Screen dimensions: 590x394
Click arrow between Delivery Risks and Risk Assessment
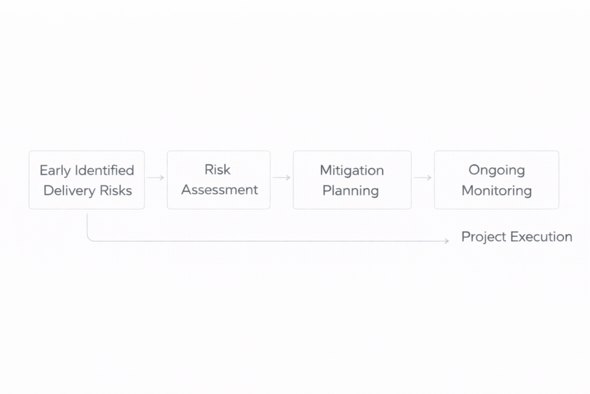click(156, 178)
